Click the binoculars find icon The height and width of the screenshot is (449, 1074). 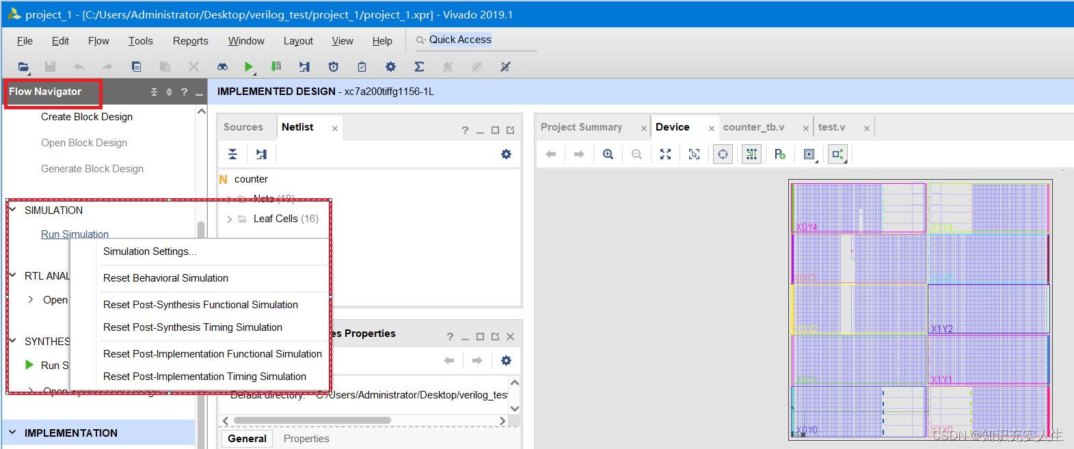222,67
